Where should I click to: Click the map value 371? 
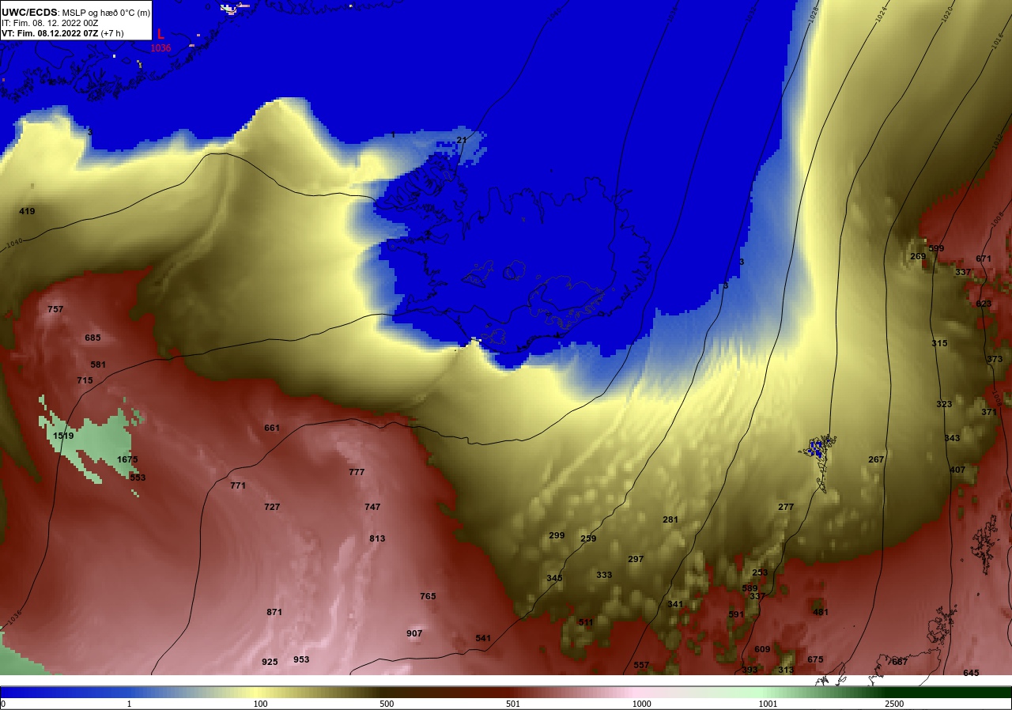pos(989,412)
